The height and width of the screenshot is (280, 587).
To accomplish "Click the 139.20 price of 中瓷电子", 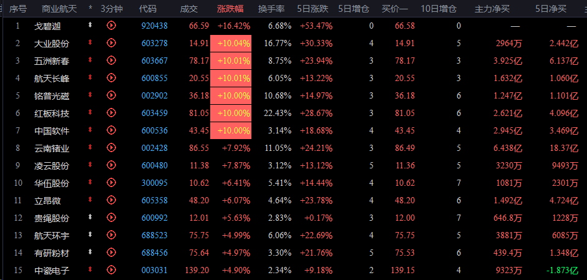I will click(197, 270).
